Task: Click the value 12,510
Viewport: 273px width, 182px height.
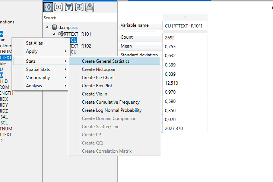Action: click(x=171, y=83)
